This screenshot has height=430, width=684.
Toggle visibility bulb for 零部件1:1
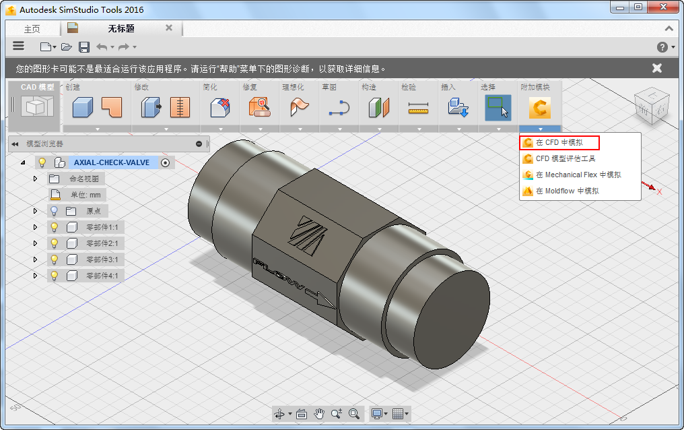(55, 227)
